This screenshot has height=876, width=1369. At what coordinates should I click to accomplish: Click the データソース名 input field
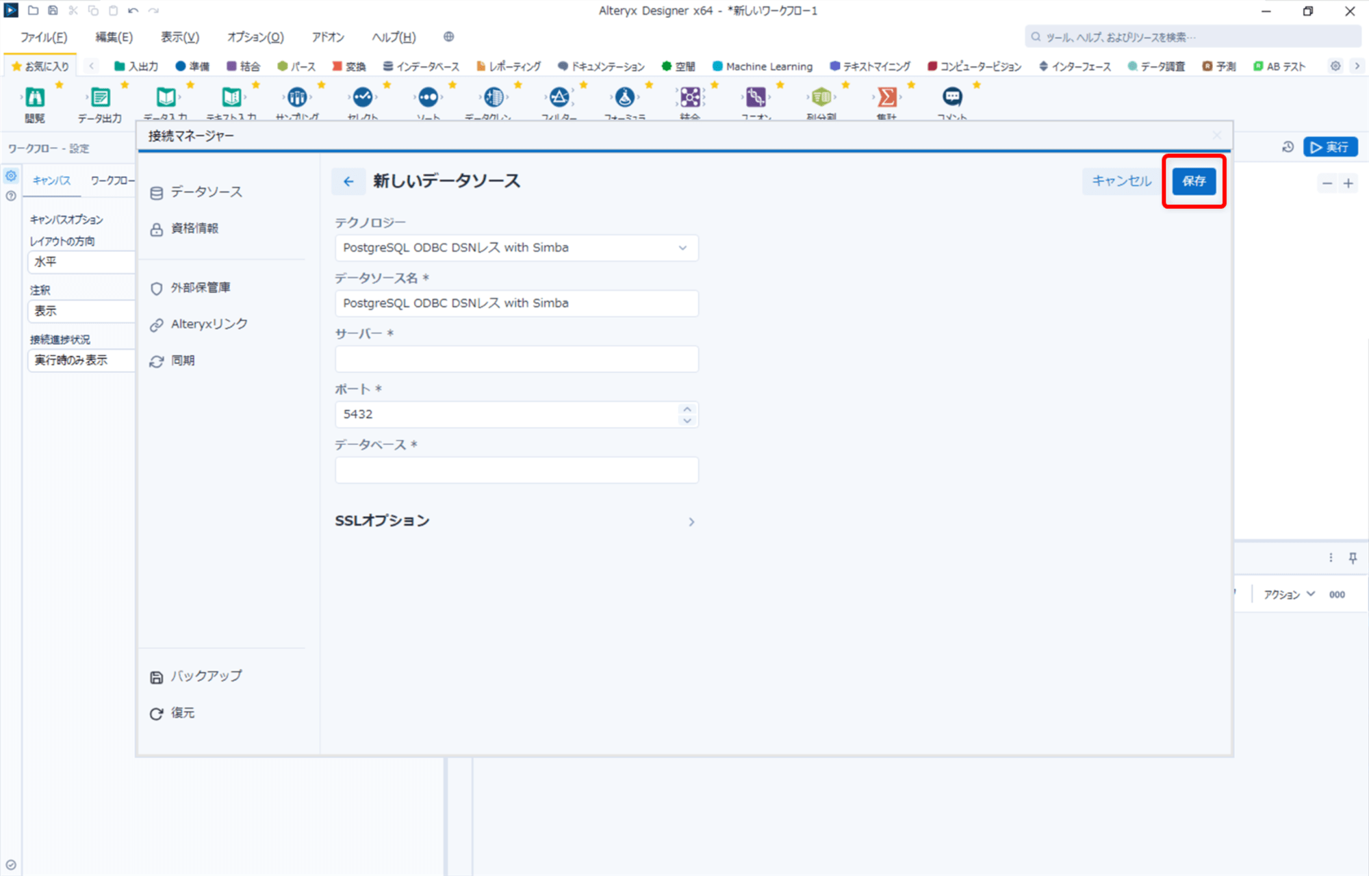517,303
